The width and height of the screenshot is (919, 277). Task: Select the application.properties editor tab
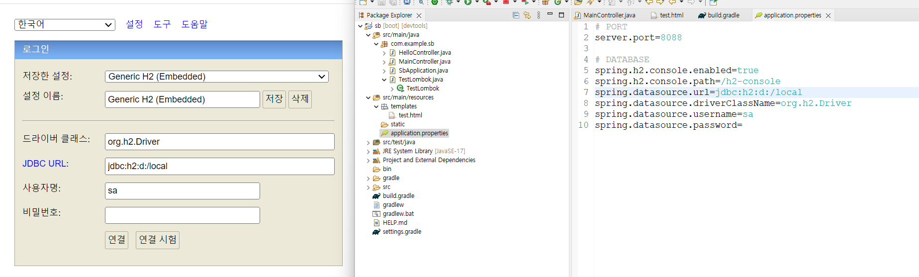[792, 15]
